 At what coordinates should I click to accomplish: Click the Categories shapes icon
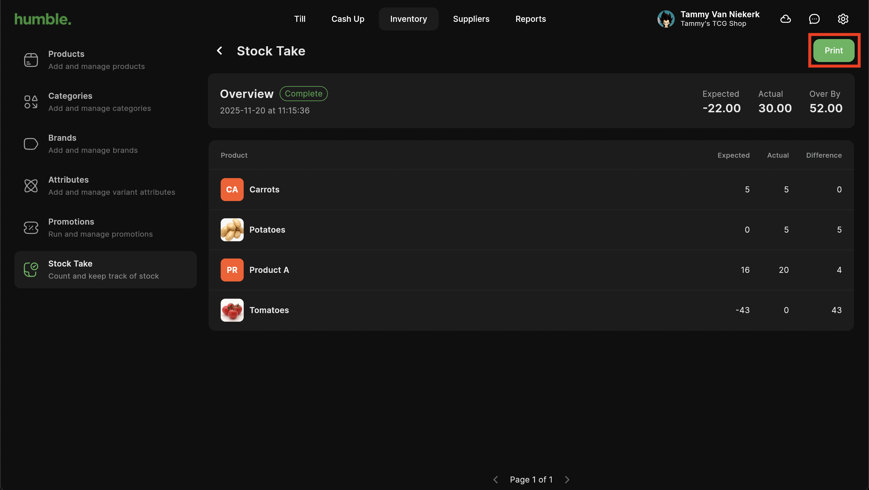pos(31,102)
